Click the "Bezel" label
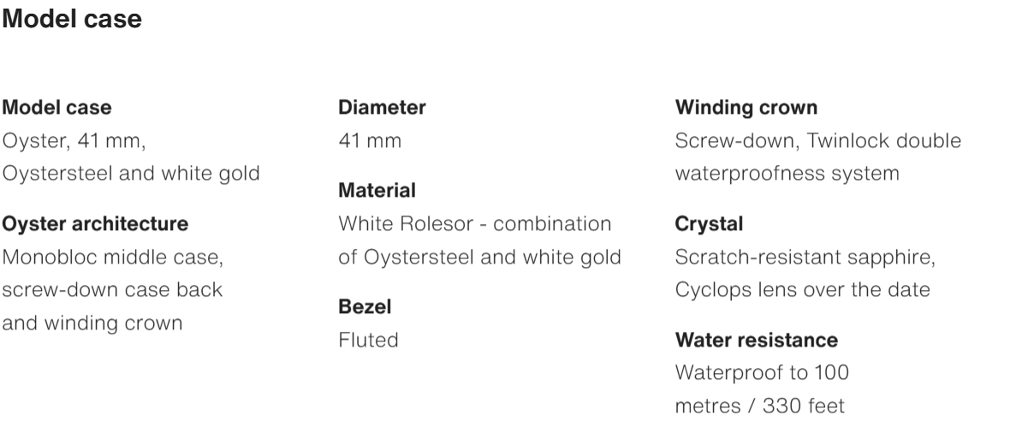The image size is (1010, 421). (x=361, y=305)
